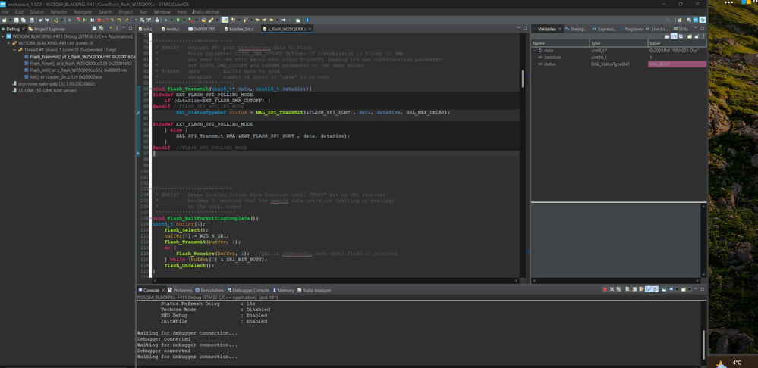Toggle show console on standard output change

click(x=648, y=289)
